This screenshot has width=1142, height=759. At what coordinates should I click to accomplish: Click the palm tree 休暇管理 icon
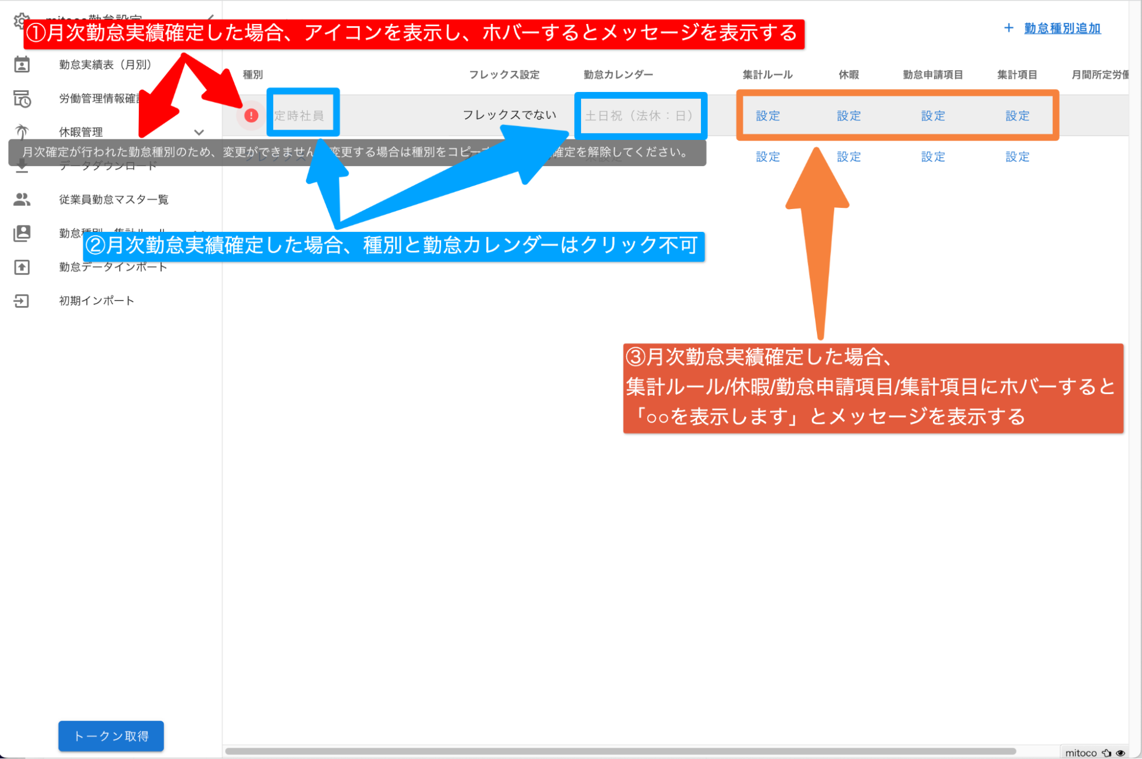tap(22, 132)
